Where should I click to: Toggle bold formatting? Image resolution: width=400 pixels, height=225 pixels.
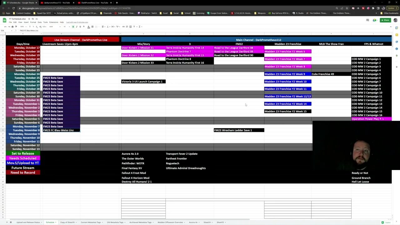coord(73,27)
